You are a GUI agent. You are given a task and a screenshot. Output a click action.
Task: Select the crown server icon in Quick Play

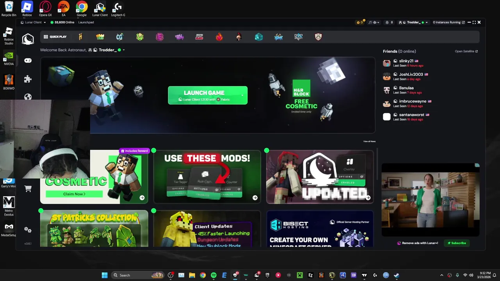coord(100,37)
